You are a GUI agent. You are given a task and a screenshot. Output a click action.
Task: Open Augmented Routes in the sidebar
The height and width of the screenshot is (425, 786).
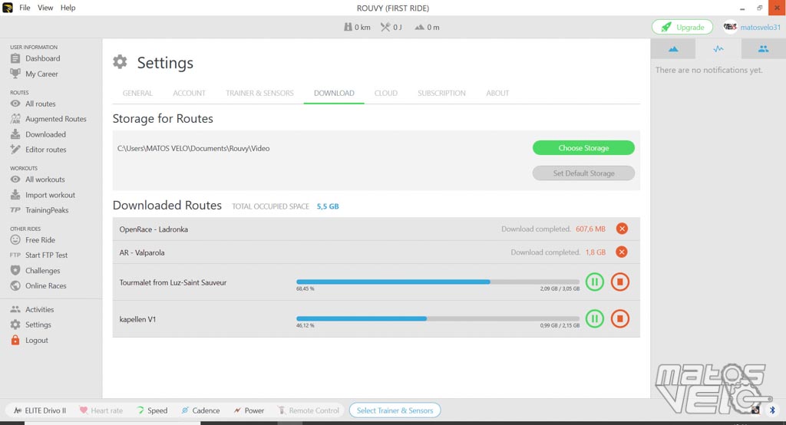point(55,119)
